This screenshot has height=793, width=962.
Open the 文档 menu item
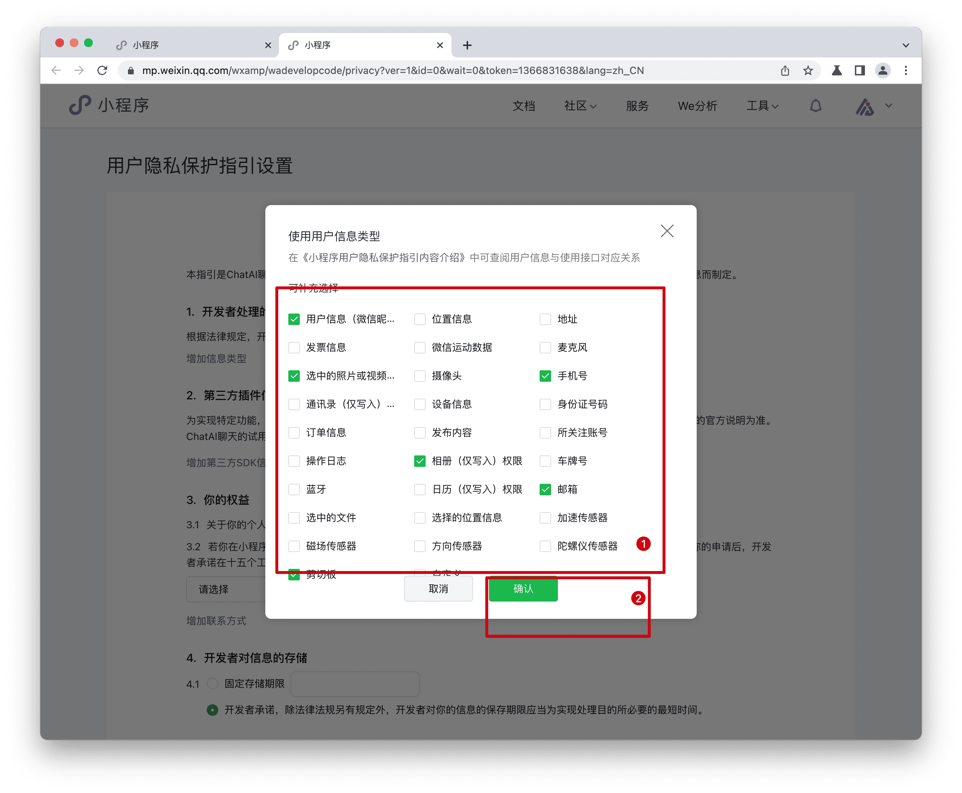523,106
